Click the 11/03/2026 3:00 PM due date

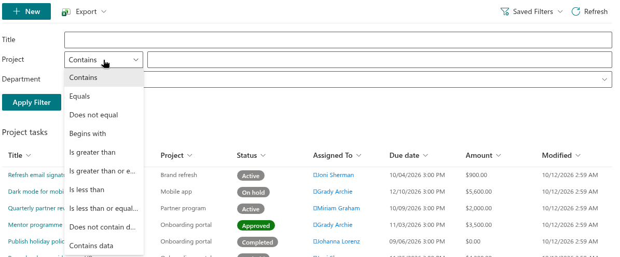click(417, 225)
